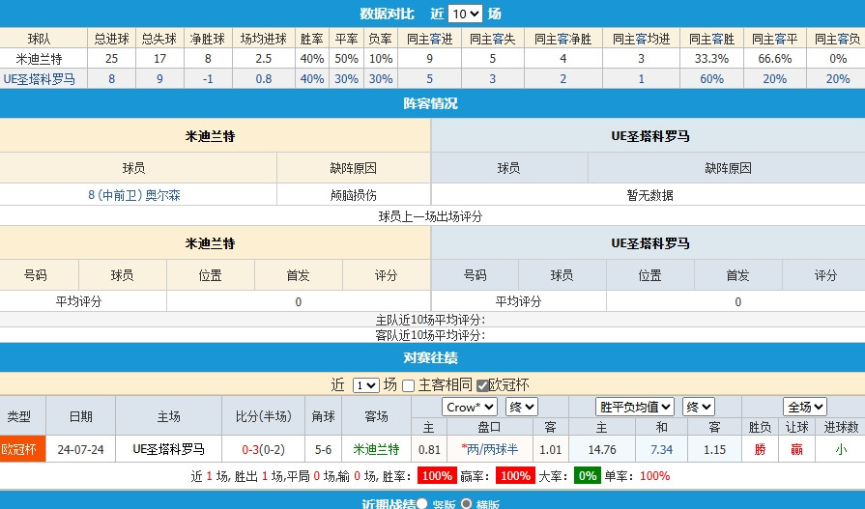
Task: Click UE圣塔科罗马 home team in match row
Action: (168, 449)
